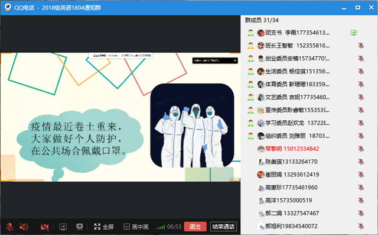The height and width of the screenshot is (235, 378).
Task: Turn on the disabled camera
Action: [x=45, y=227]
